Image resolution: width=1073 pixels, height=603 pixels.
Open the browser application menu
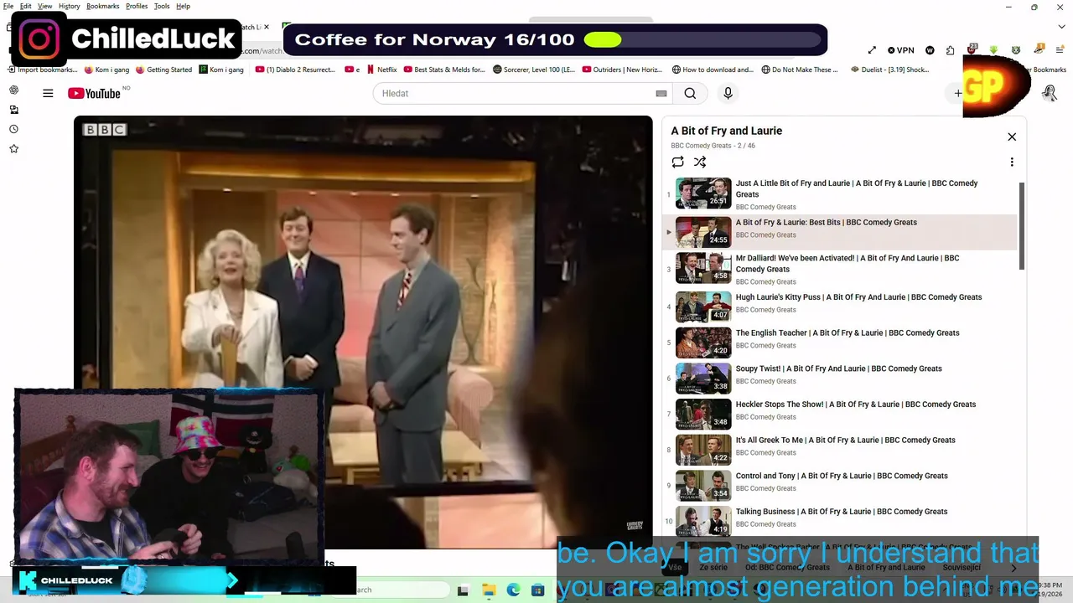1060,50
